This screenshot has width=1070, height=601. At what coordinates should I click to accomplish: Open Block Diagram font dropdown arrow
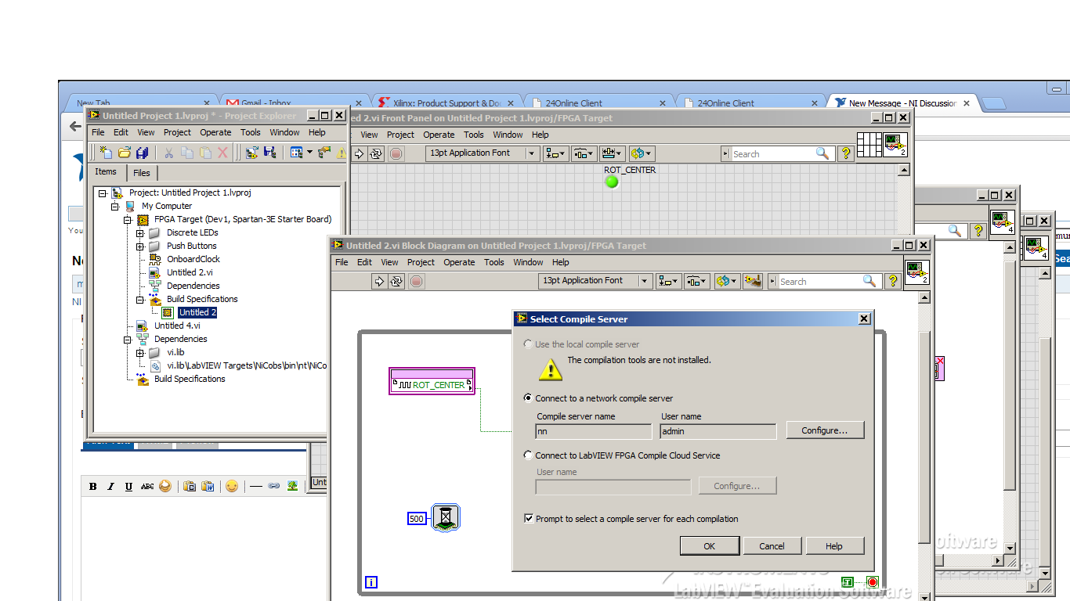click(x=645, y=281)
